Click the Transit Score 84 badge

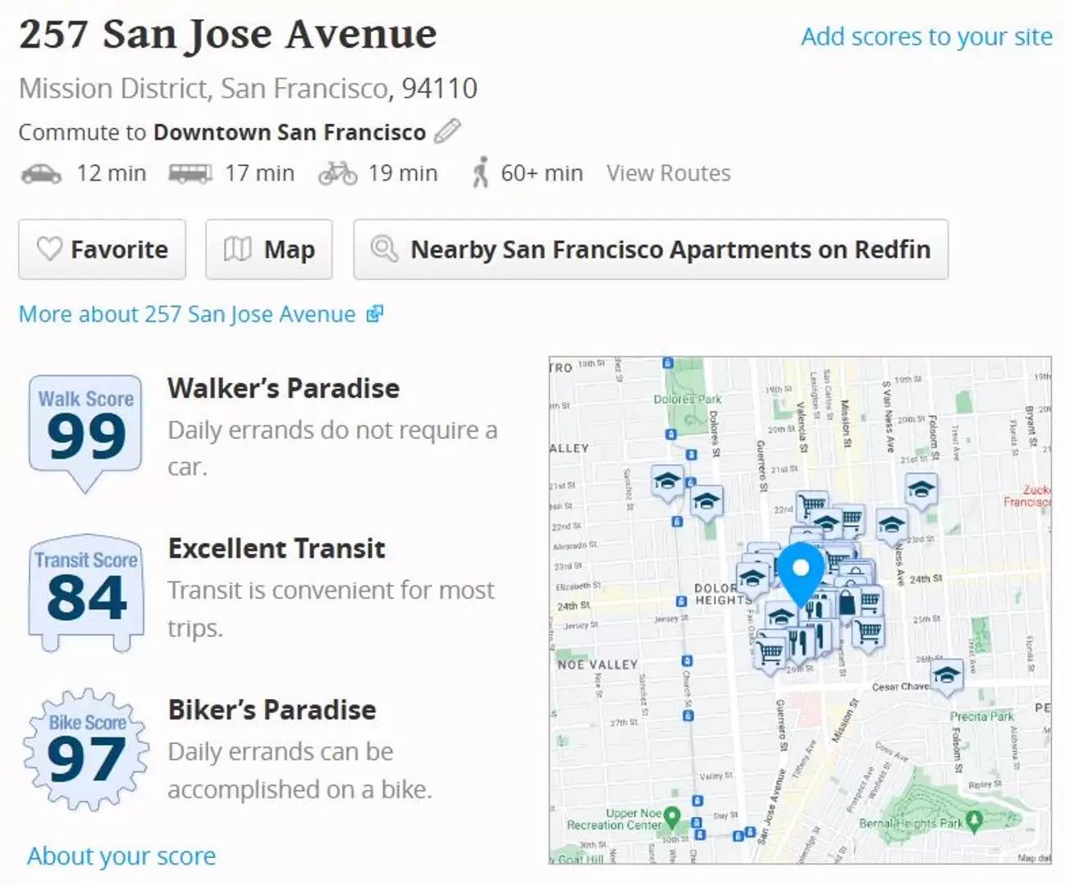coord(85,592)
